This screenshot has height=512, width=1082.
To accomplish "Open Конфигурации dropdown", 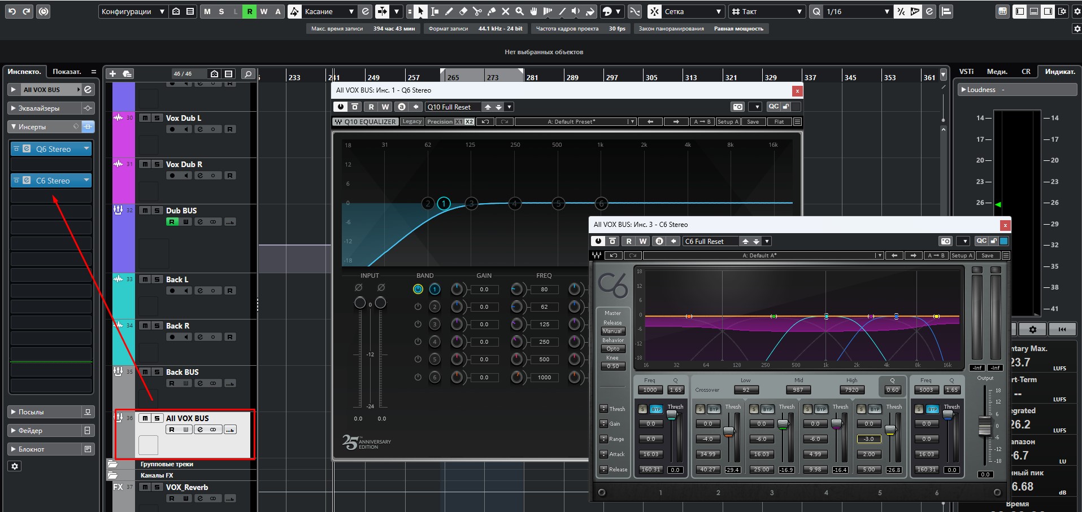I will (x=133, y=11).
